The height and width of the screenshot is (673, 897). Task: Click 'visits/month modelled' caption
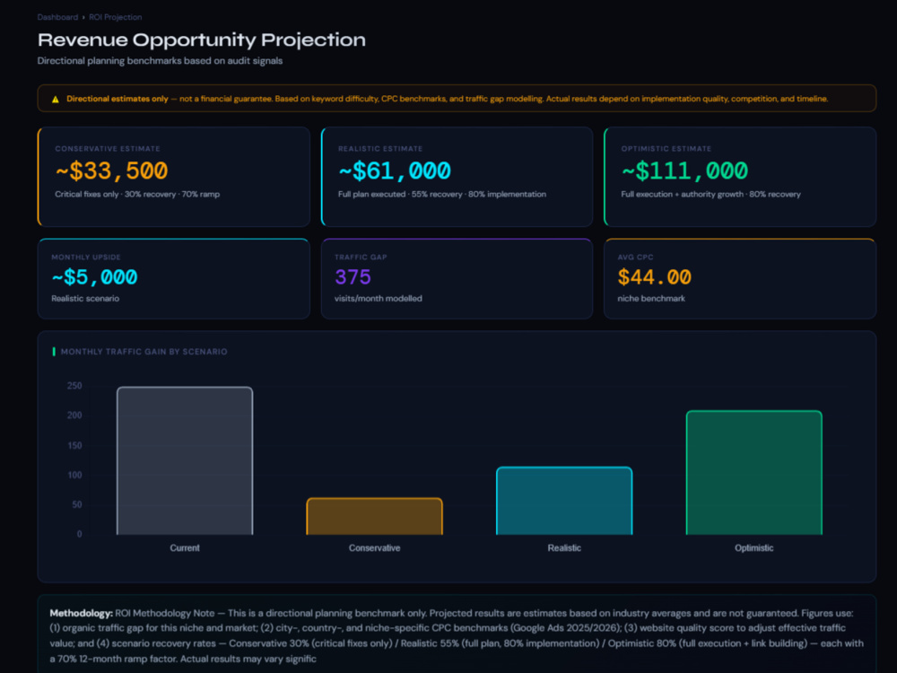(379, 299)
